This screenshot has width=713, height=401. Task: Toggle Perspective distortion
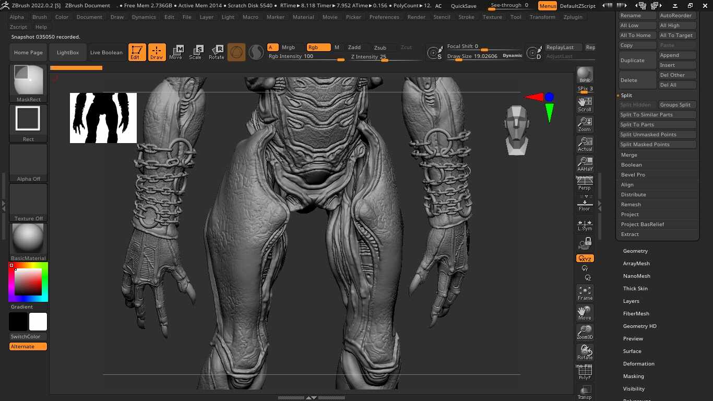click(585, 184)
